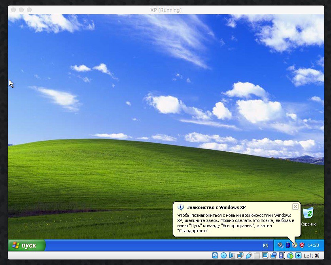Image resolution: width=331 pixels, height=265 pixels.
Task: Select the Recycle Bin (Корзина) desktop icon
Action: click(x=308, y=216)
